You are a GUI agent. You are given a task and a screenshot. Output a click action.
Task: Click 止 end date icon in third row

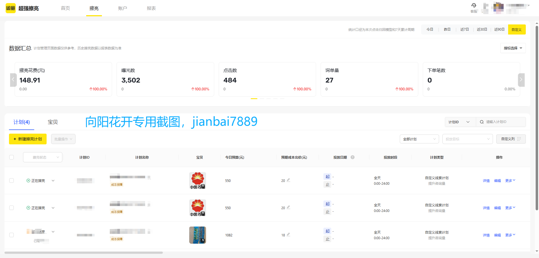(327, 239)
